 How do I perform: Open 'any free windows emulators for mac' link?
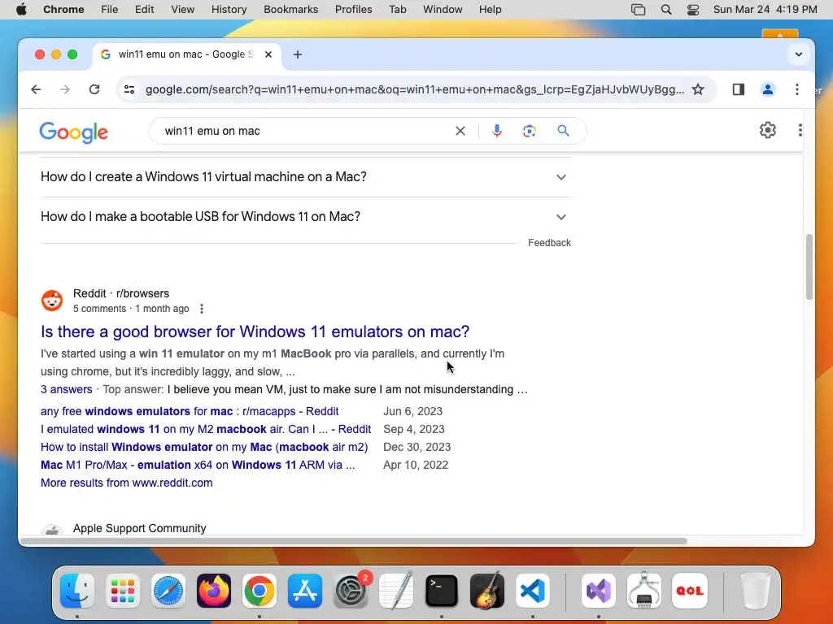[190, 411]
